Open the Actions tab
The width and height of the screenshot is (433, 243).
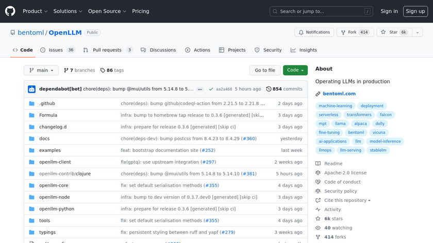[197, 50]
